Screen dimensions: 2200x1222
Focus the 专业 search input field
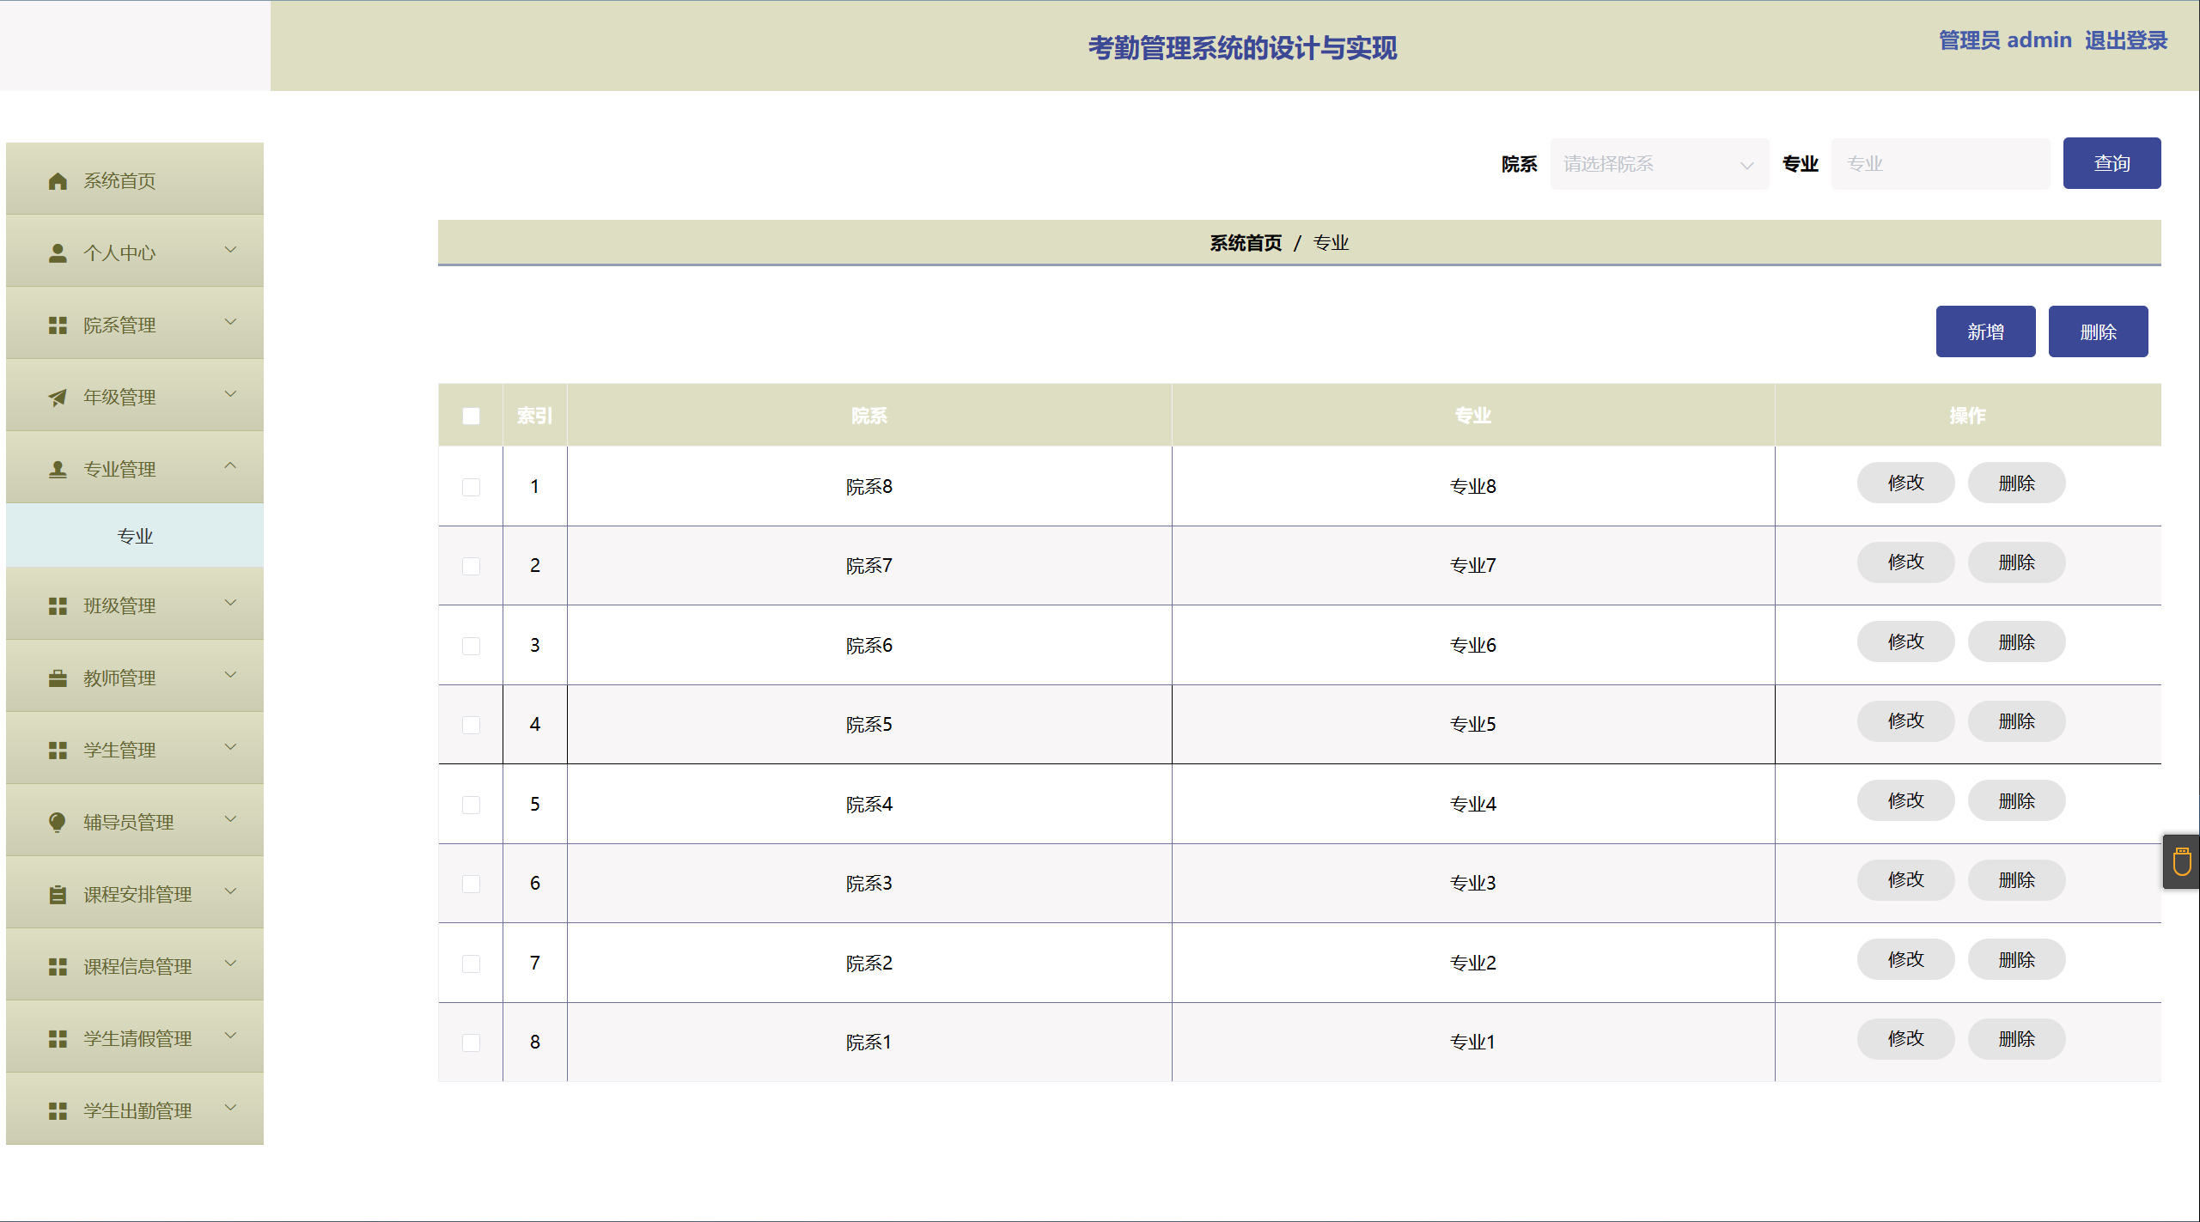pos(1940,164)
